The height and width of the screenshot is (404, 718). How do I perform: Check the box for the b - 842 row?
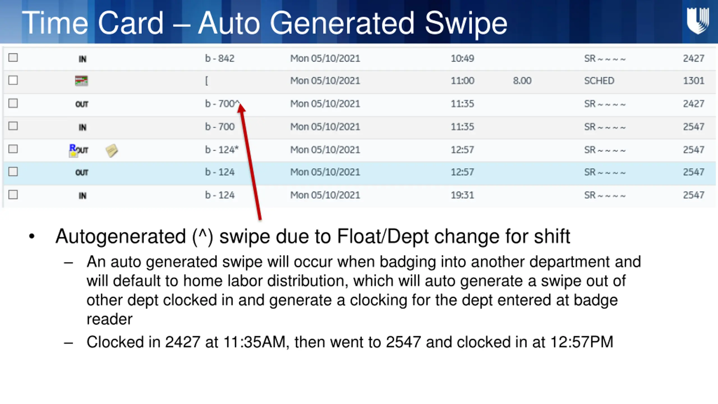(13, 58)
